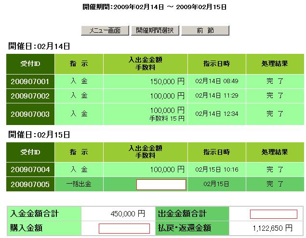Click the 450,000 円 total value

(x=128, y=213)
